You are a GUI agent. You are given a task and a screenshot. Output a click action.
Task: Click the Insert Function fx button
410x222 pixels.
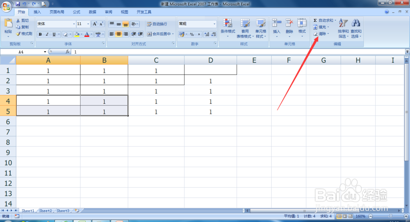coord(68,52)
